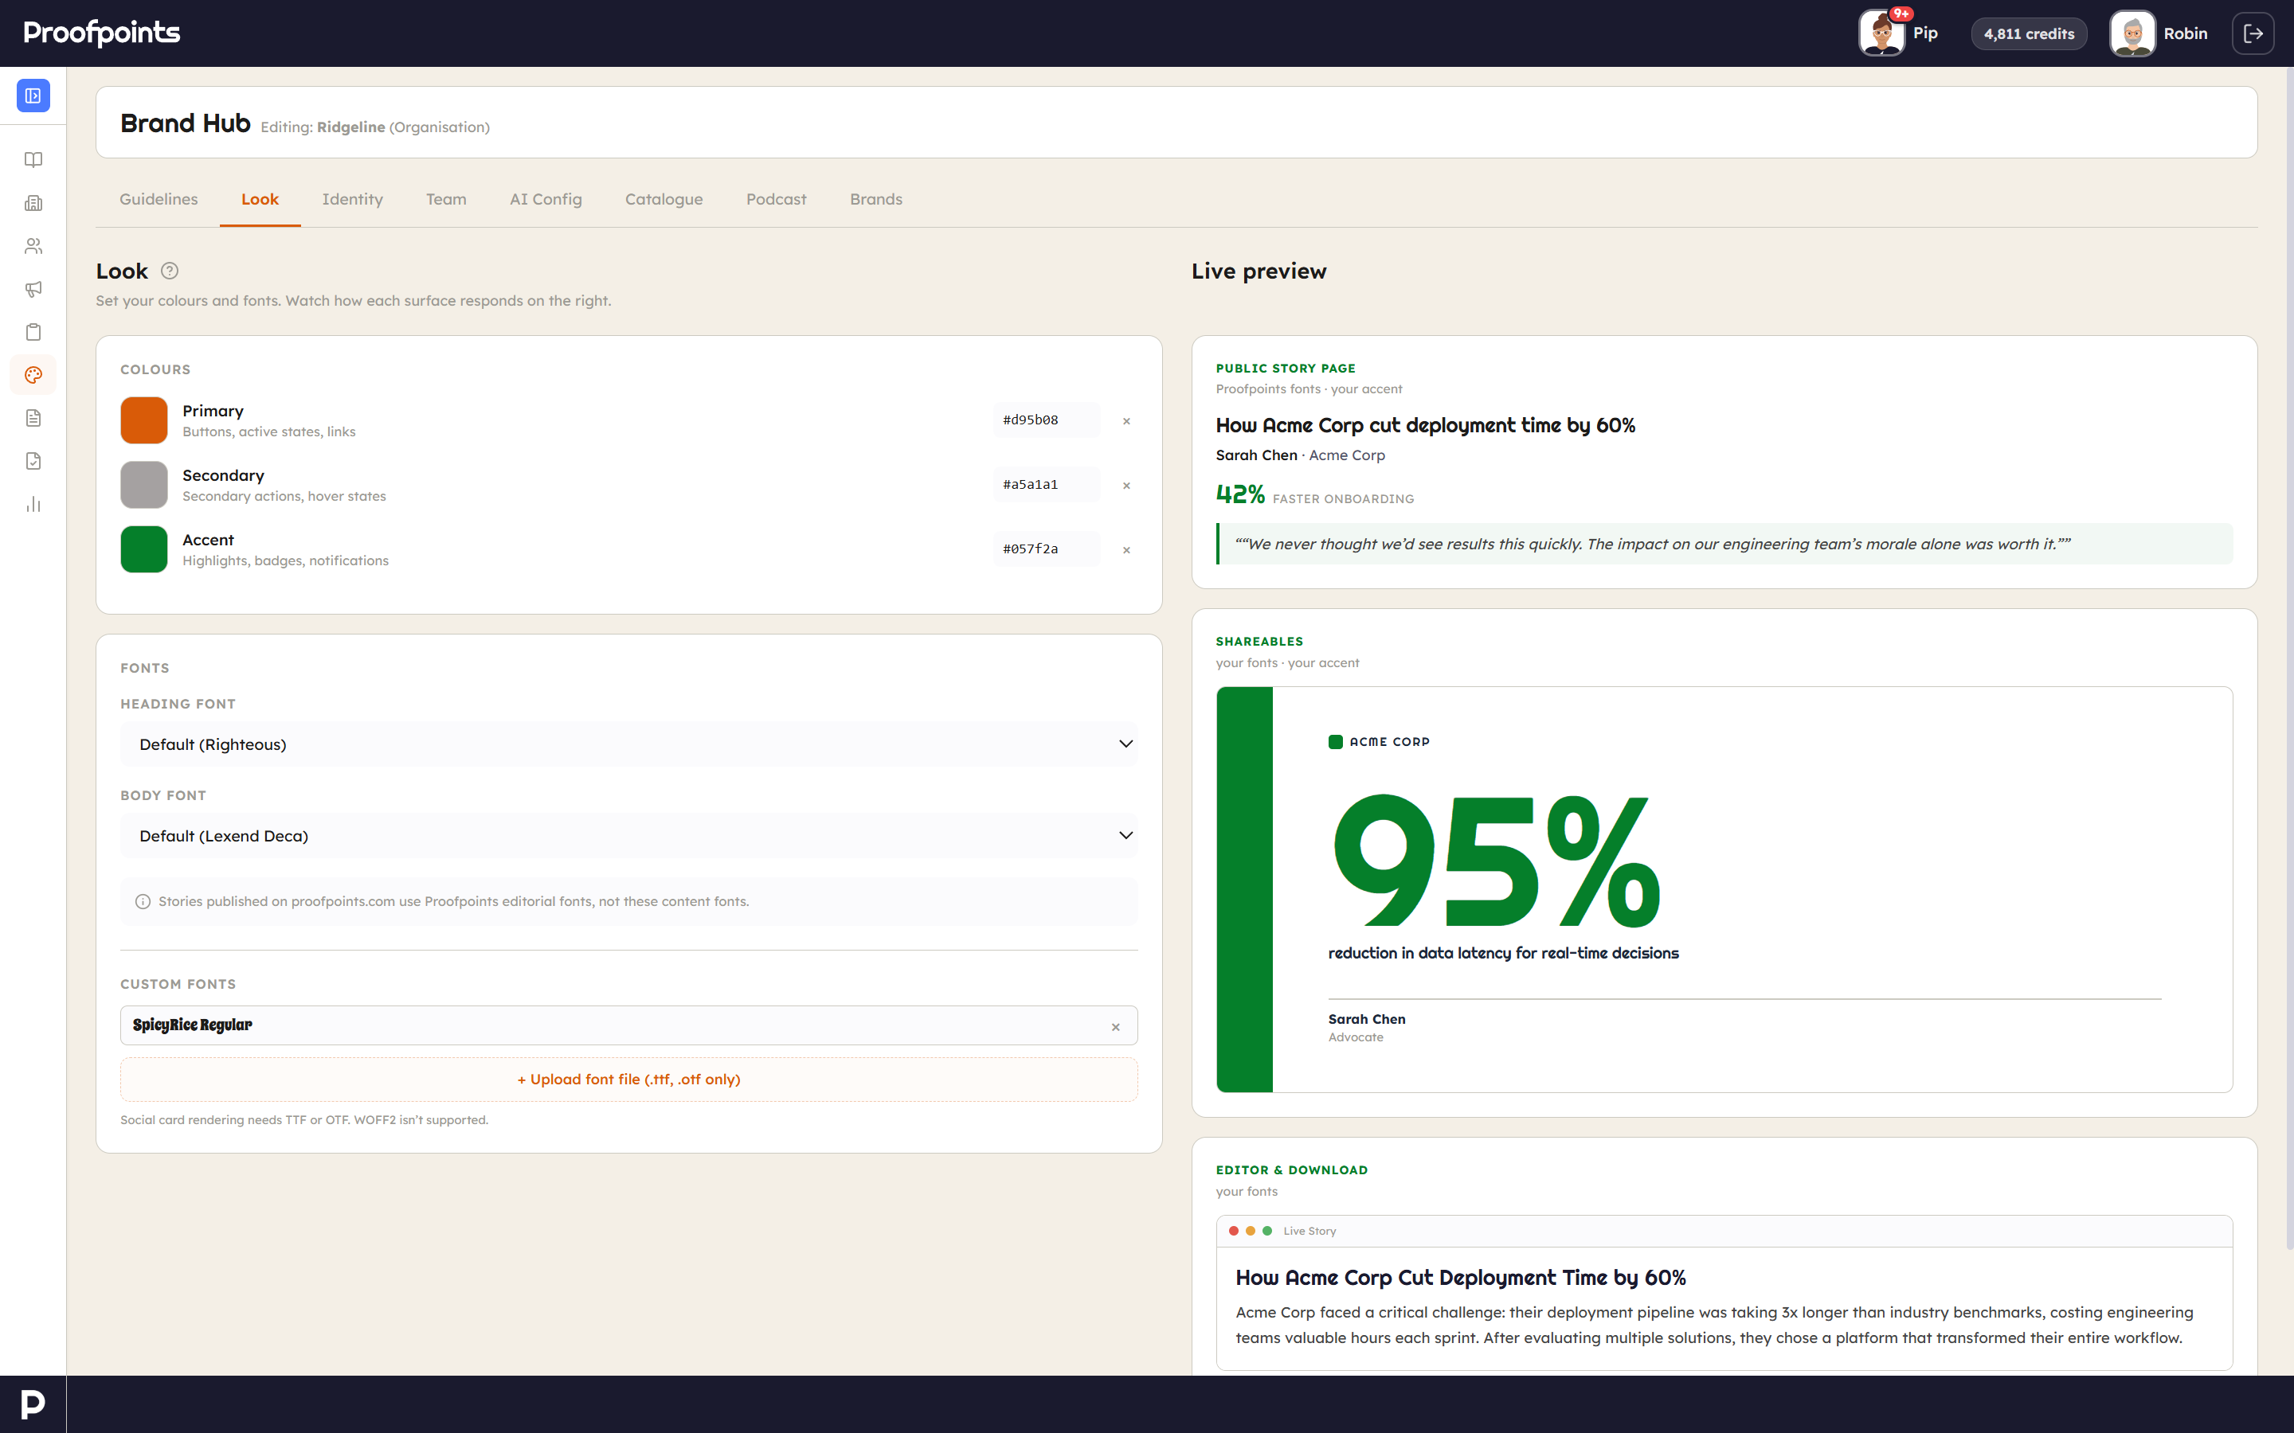Viewport: 2294px width, 1433px height.
Task: Edit the #057f2a hex input field
Action: [1047, 549]
